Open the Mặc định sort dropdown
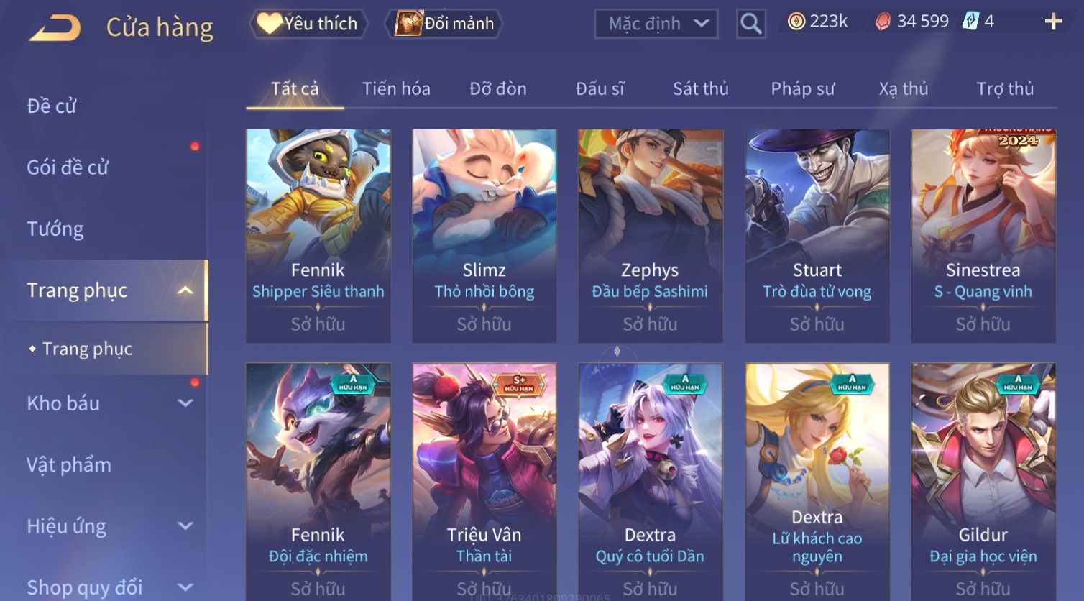The image size is (1084, 601). click(x=656, y=24)
